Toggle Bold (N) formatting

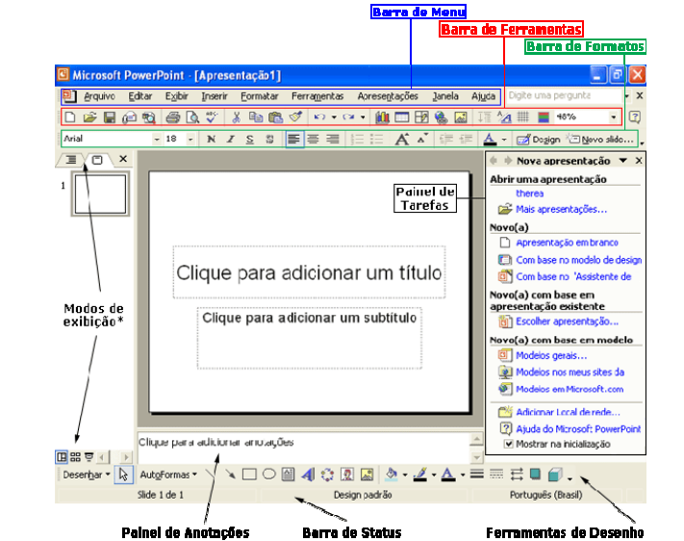(211, 140)
